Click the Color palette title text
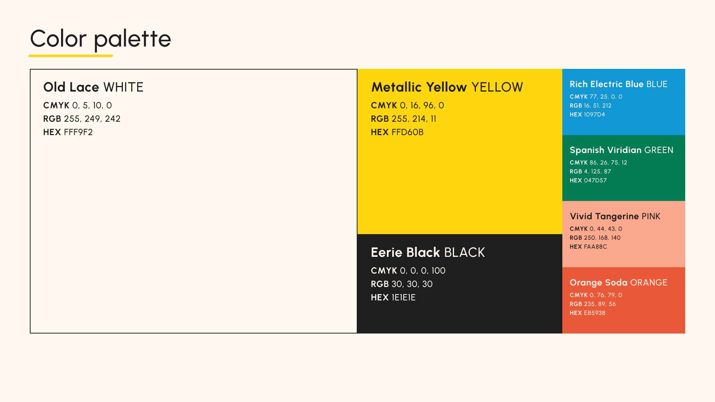Screen dimensions: 715x402 (101, 39)
